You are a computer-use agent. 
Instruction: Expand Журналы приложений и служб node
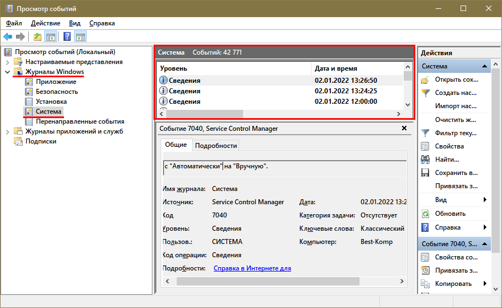(x=8, y=131)
